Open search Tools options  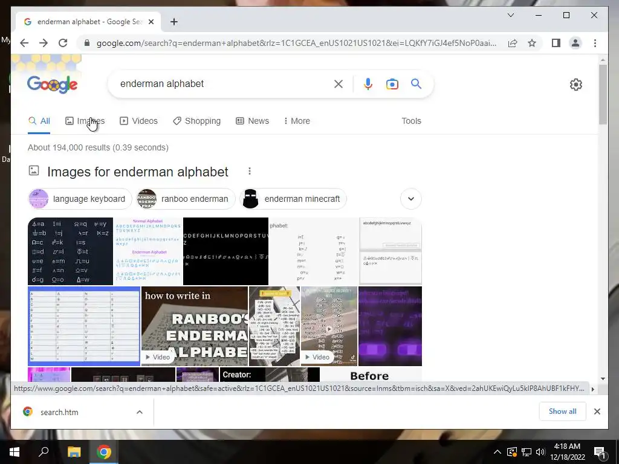(411, 121)
